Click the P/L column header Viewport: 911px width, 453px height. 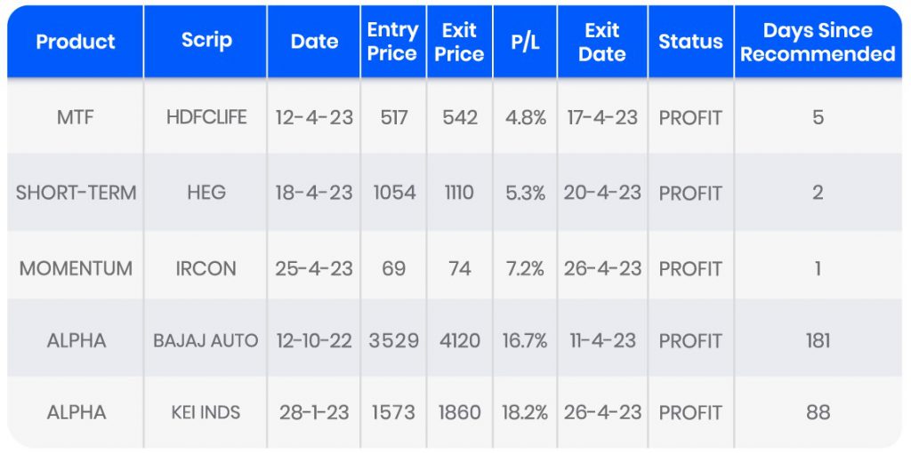coord(525,42)
